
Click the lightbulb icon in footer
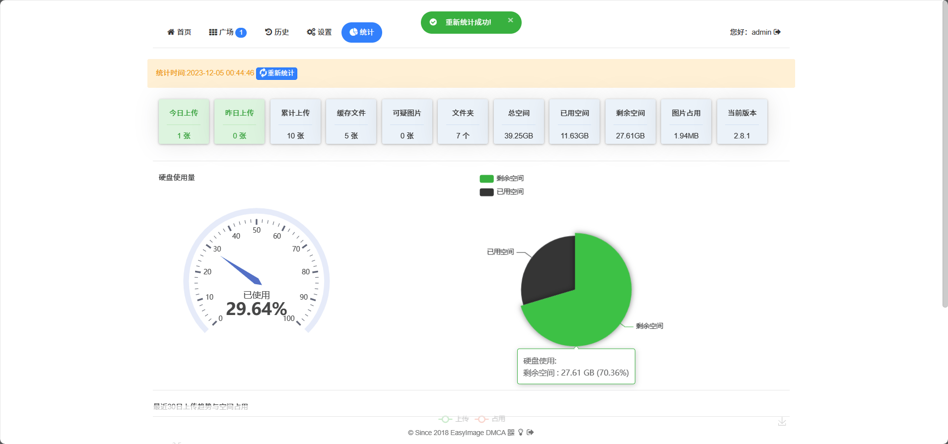coord(521,433)
